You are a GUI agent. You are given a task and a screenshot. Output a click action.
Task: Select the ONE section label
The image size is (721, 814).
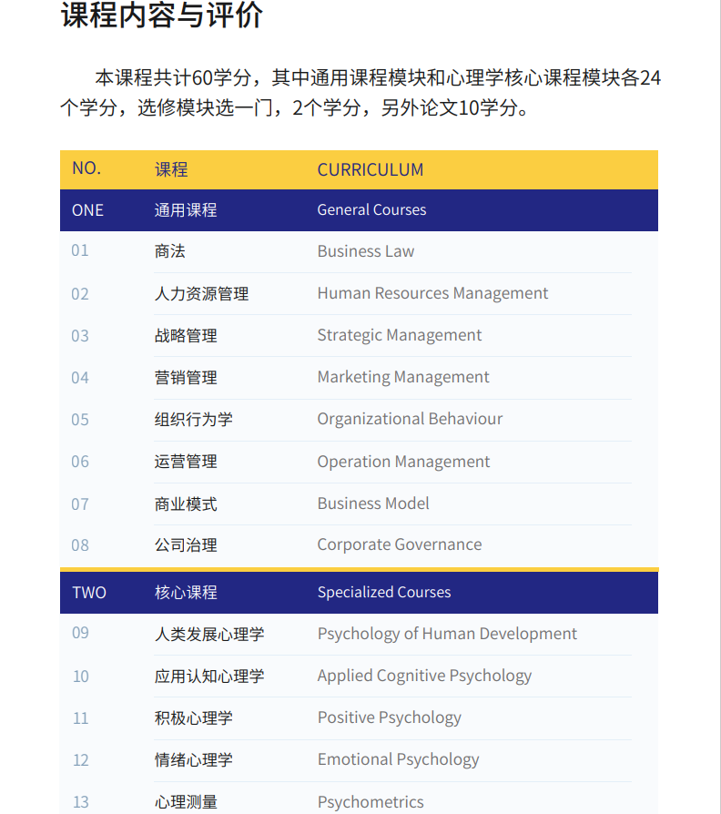tap(87, 210)
